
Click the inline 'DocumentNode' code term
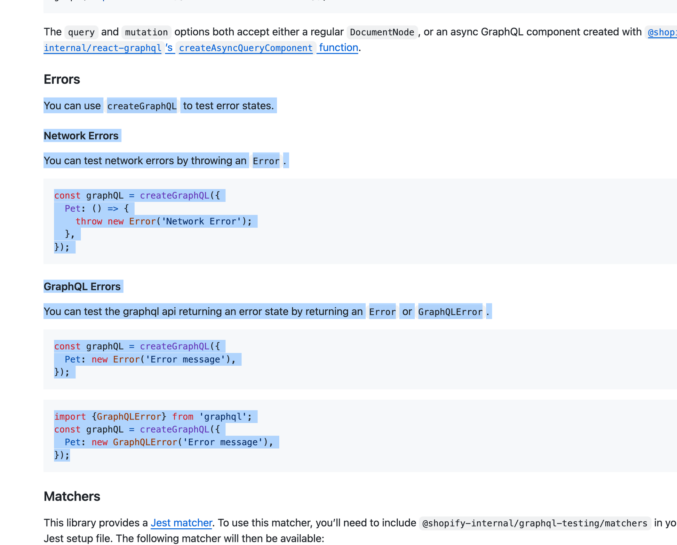pyautogui.click(x=382, y=32)
